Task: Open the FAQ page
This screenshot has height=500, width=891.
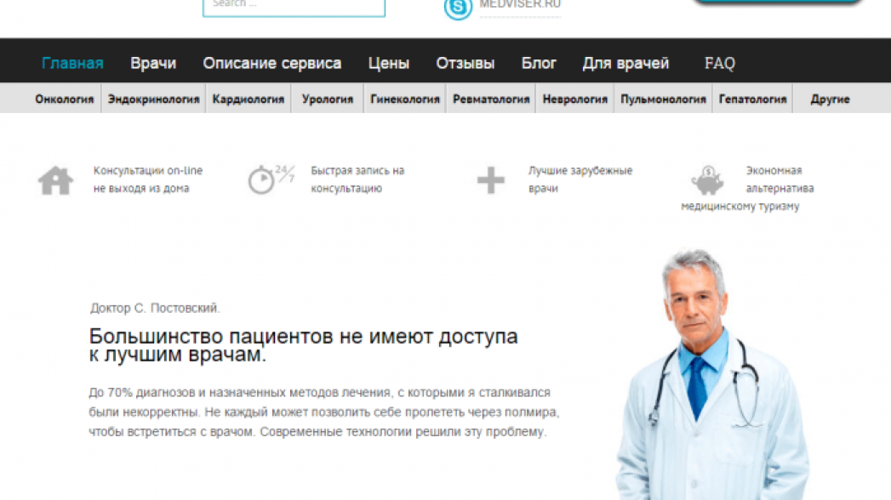Action: pyautogui.click(x=719, y=64)
